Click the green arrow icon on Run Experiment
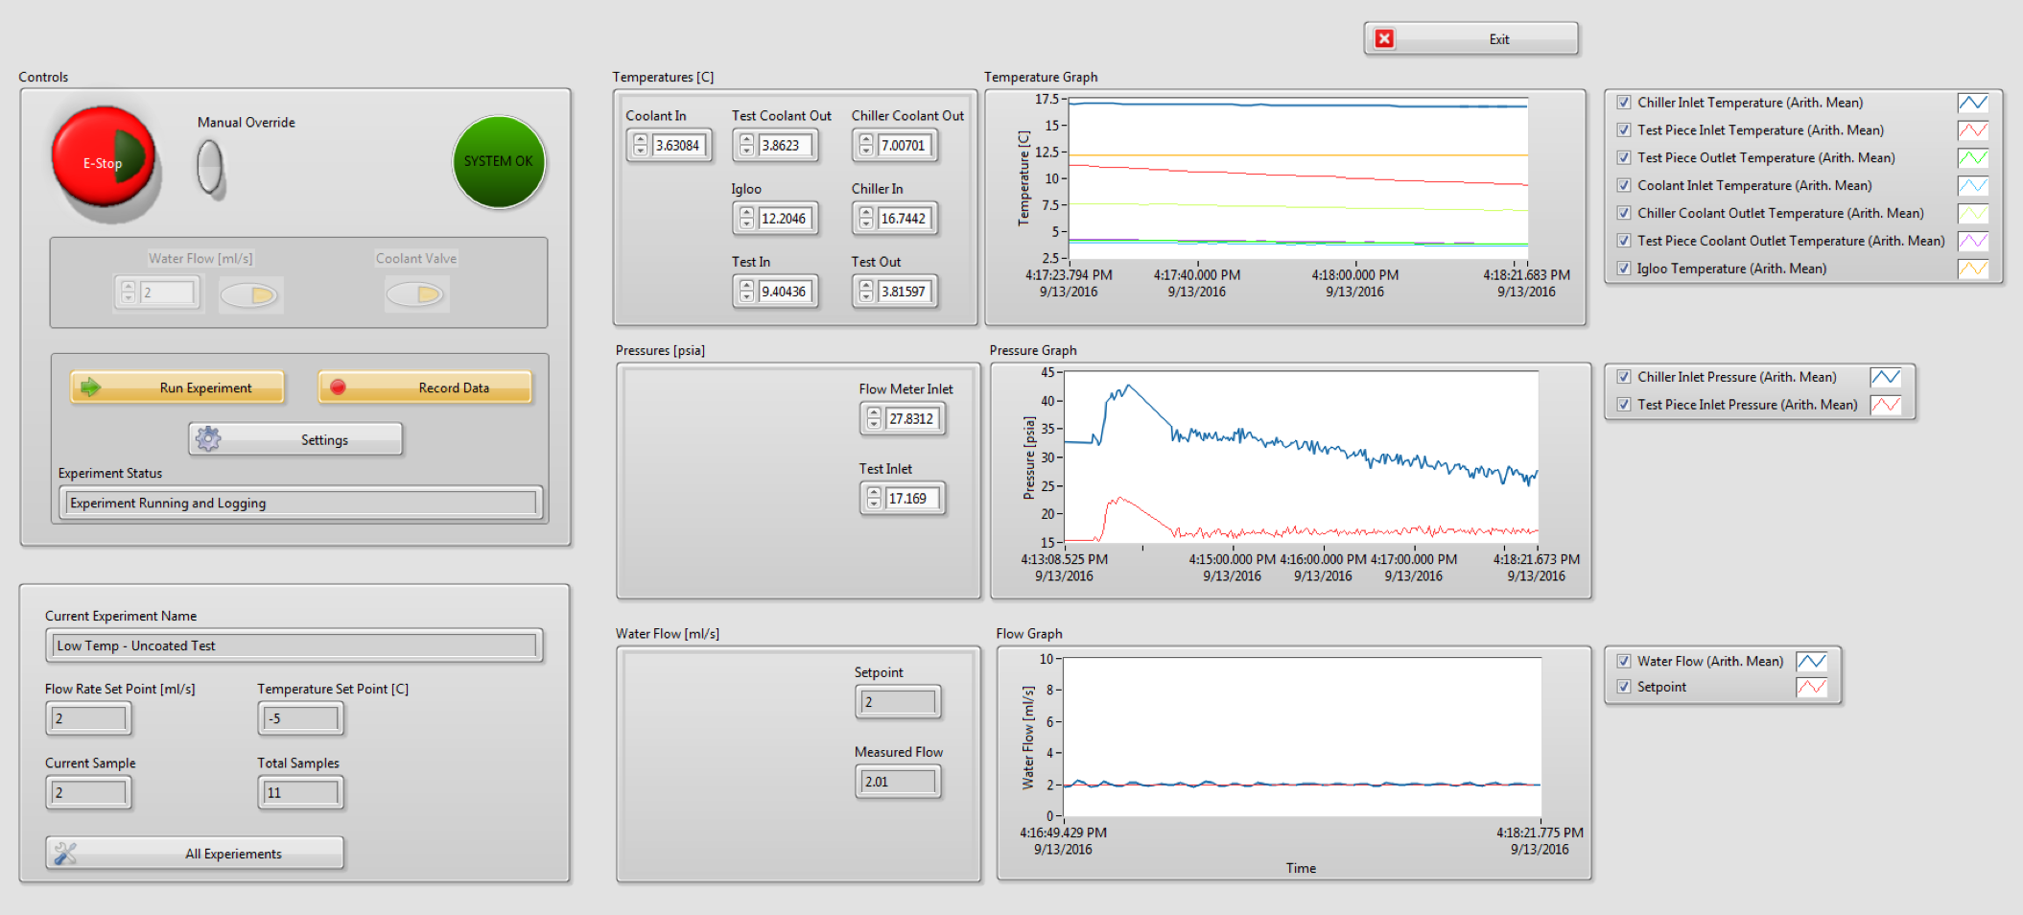This screenshot has width=2023, height=915. 90,387
